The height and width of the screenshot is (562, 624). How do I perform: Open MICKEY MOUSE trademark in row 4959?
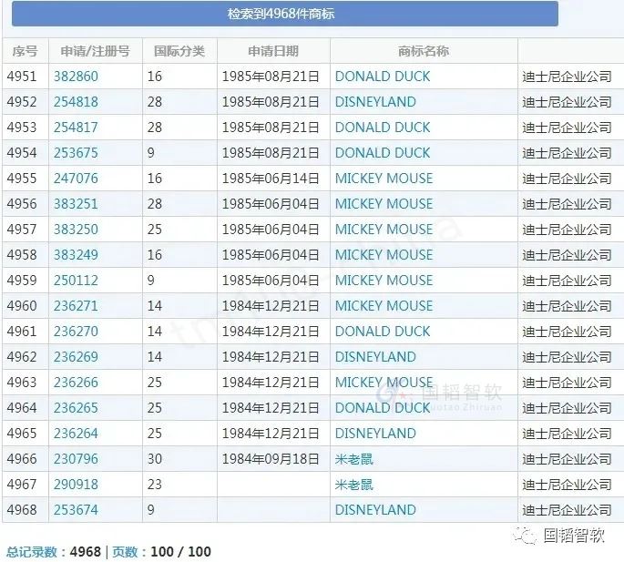click(384, 280)
